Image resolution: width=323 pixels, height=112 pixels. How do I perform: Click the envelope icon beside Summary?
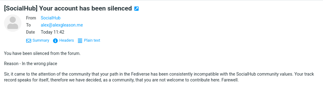coord(29,41)
